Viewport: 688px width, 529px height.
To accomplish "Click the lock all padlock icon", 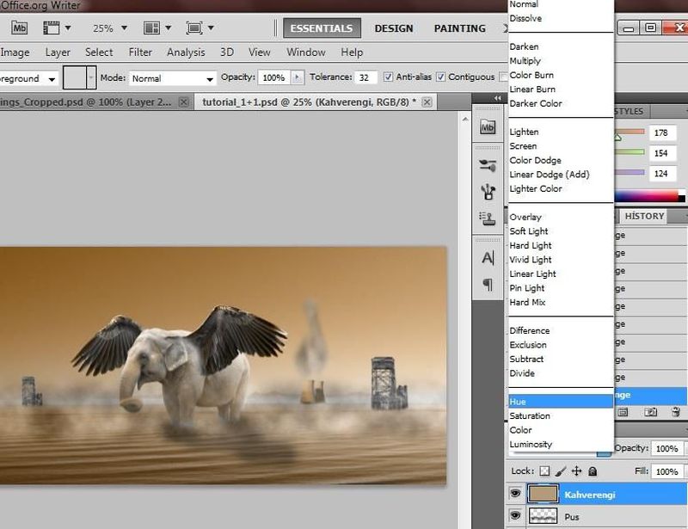I will (592, 471).
